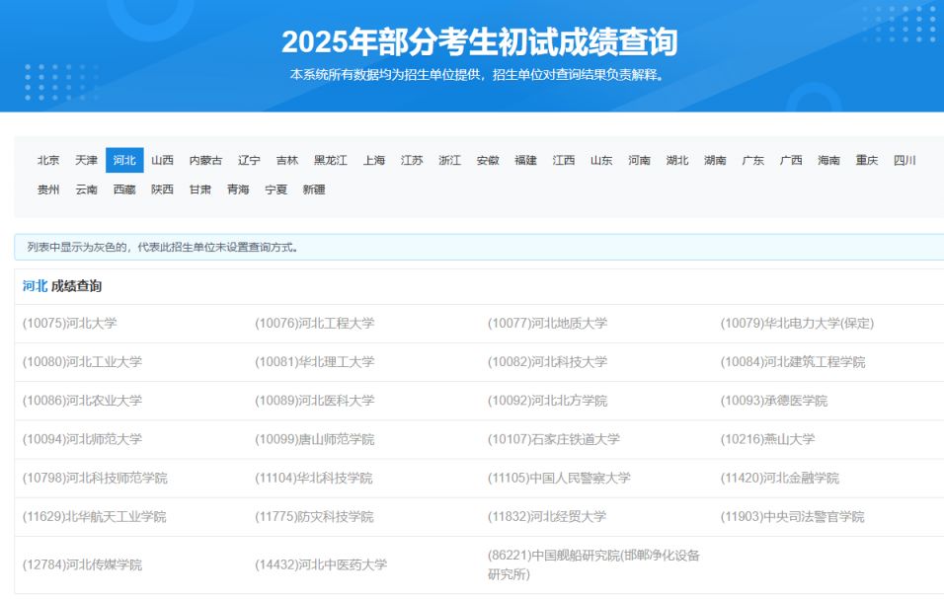
Task: Switch to the 新疆 tab
Action: 314,189
